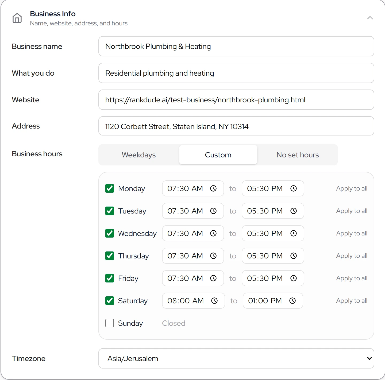Enable the Sunday checkbox

coord(110,323)
